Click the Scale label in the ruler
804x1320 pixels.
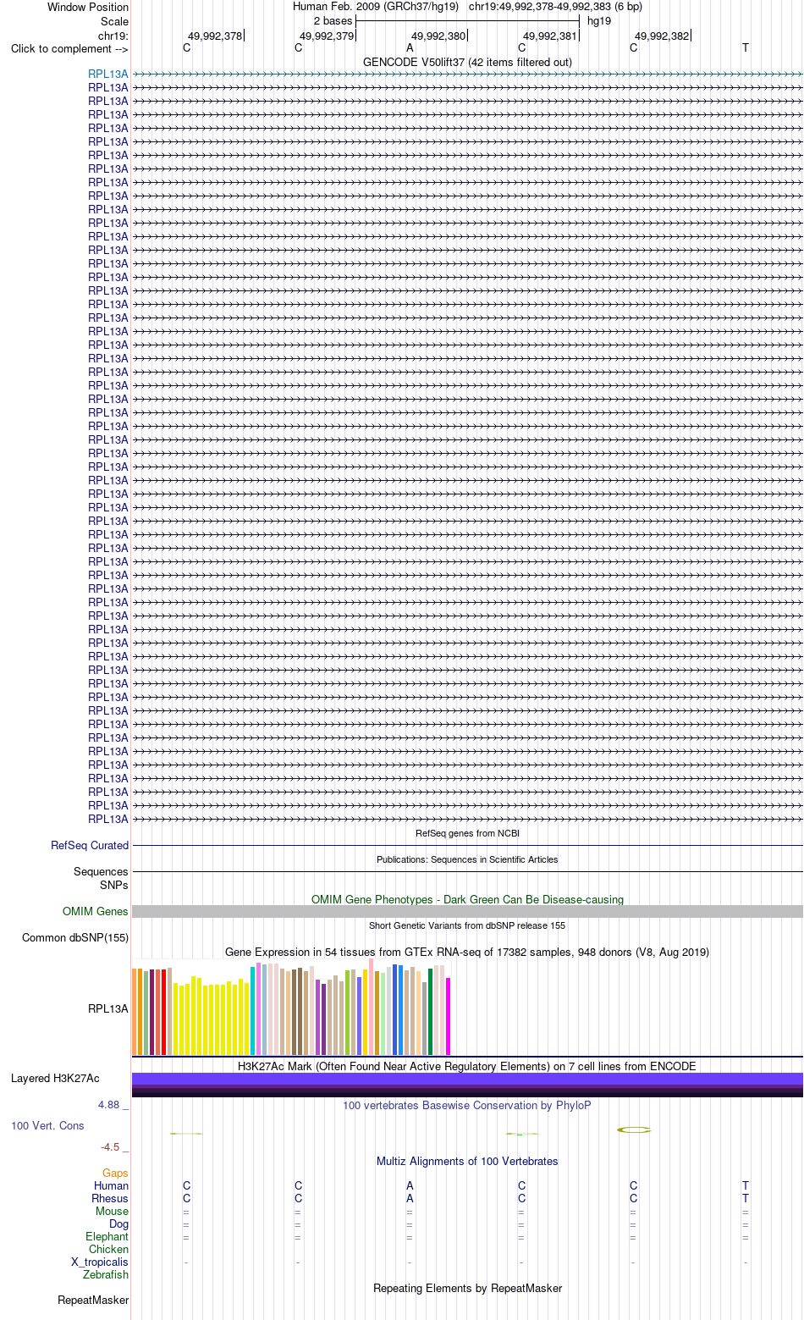[114, 21]
